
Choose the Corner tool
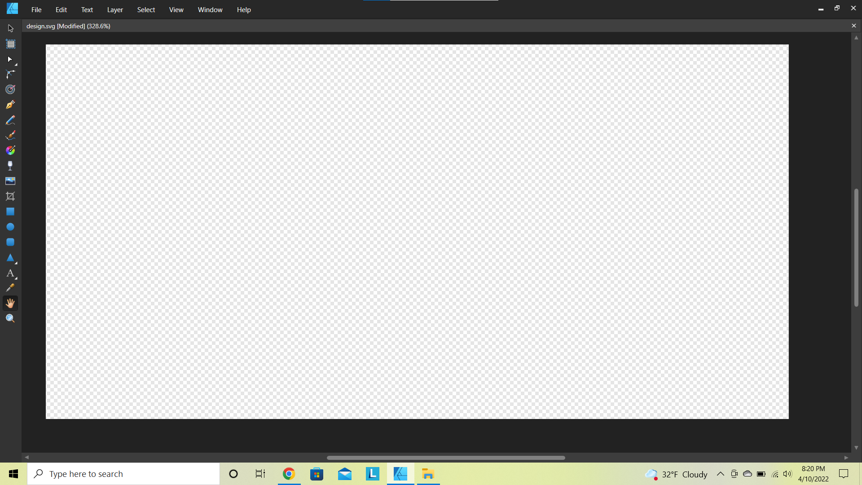10,75
